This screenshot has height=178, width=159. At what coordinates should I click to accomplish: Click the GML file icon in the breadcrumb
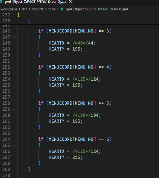click(x=62, y=9)
